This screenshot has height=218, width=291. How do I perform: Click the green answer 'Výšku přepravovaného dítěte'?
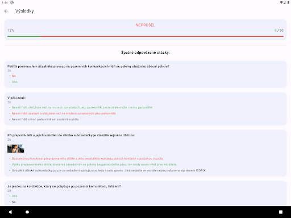[94, 165]
